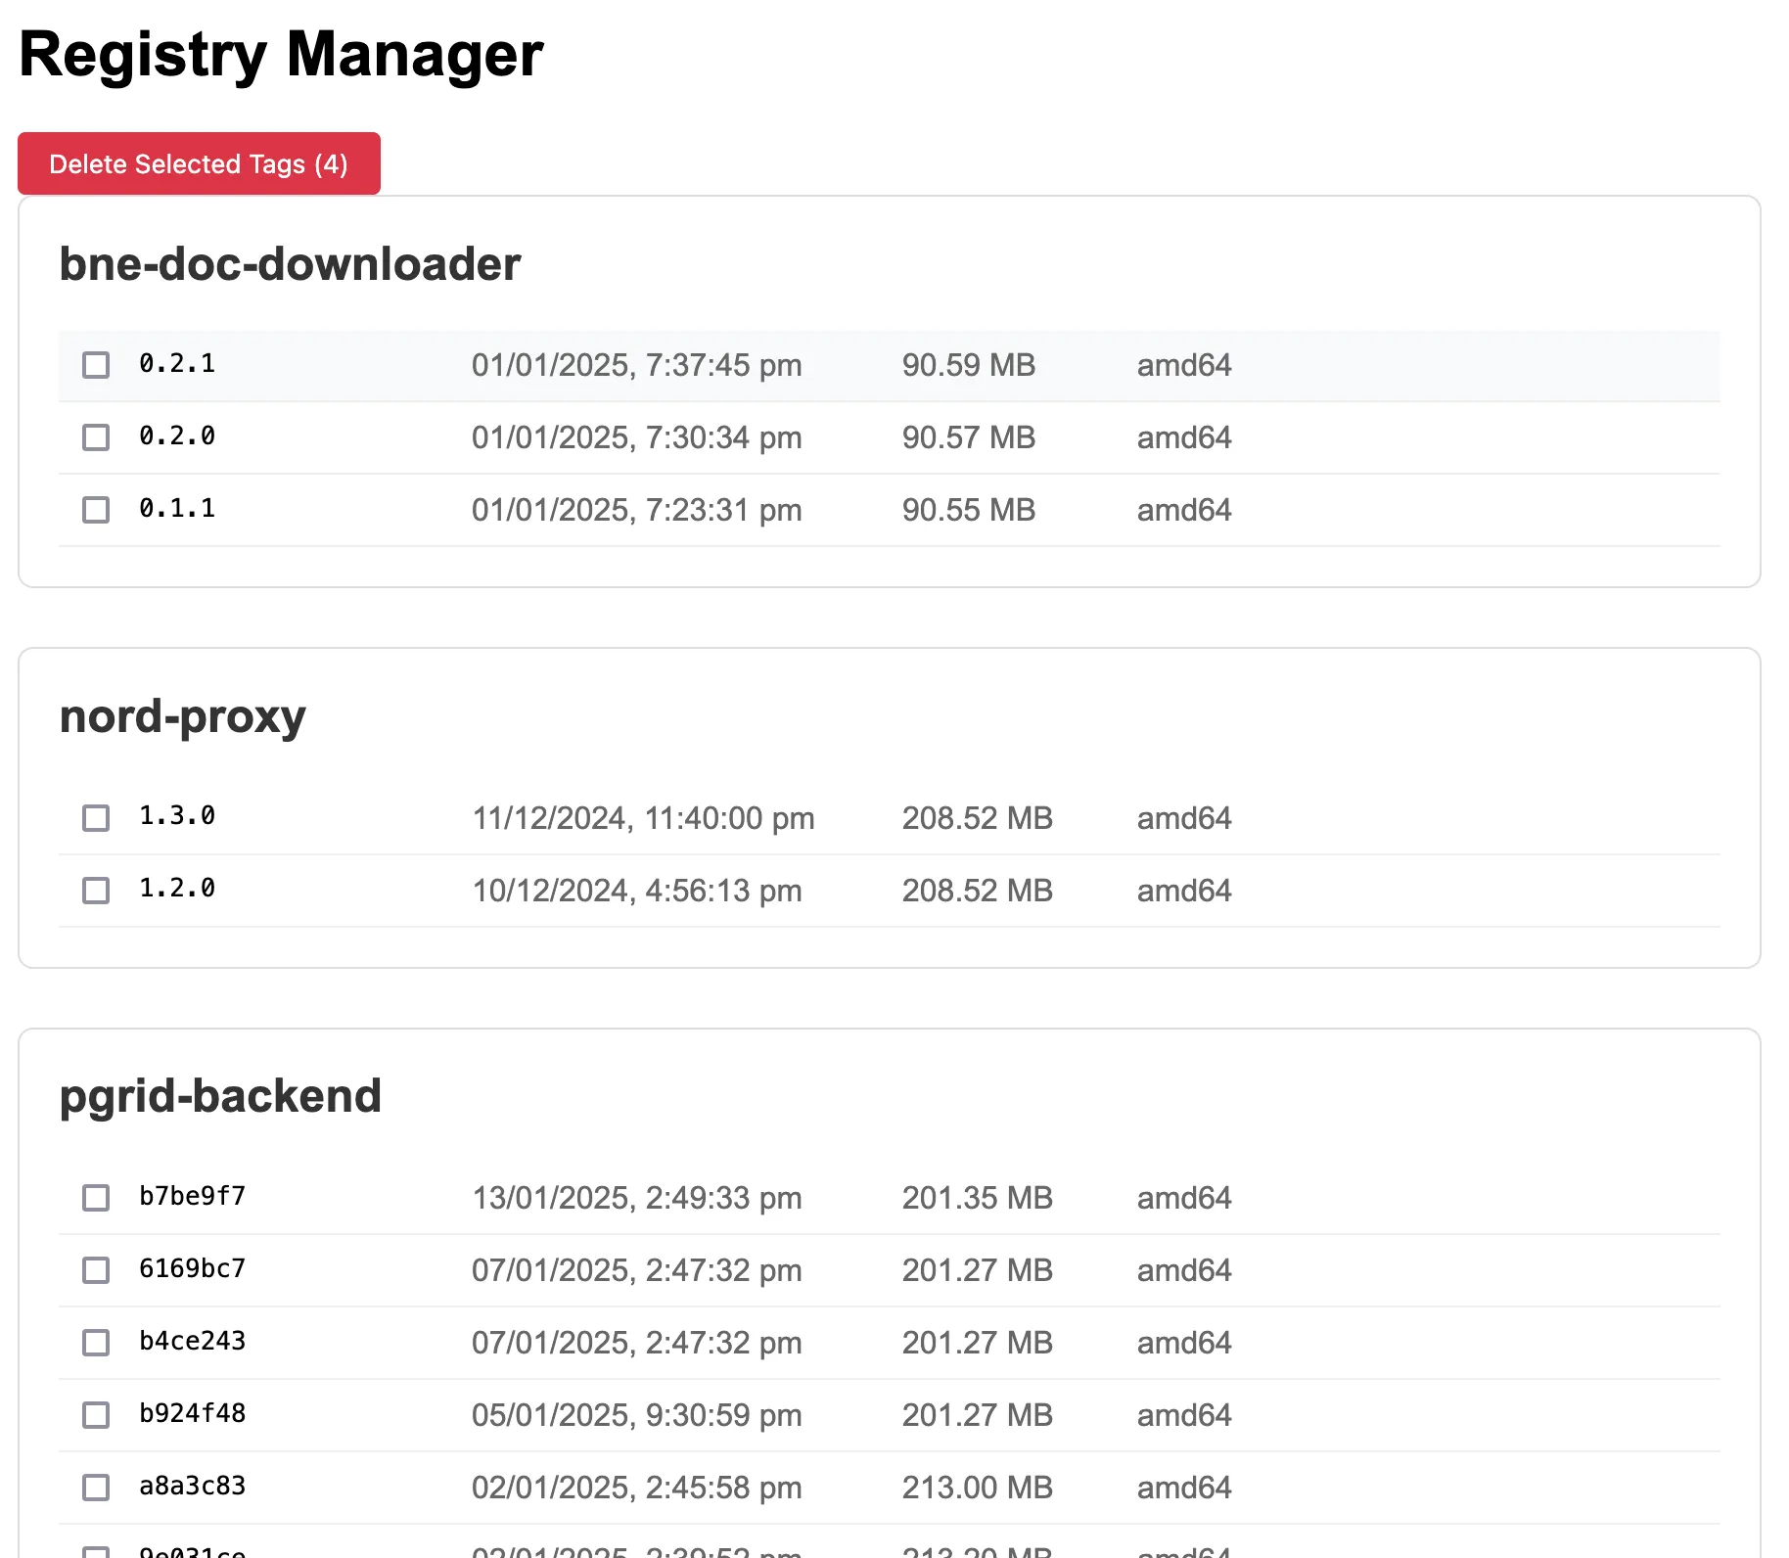Click the 213.00 MB size entry
The image size is (1789, 1558).
click(x=977, y=1488)
